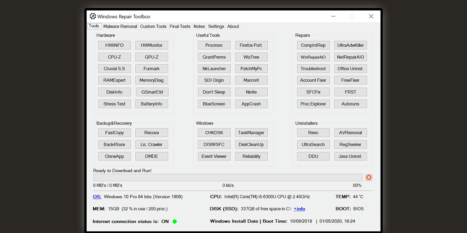Screen dimensions: 467x233
Task: Launch the Furmark benchmark
Action: coord(152,68)
